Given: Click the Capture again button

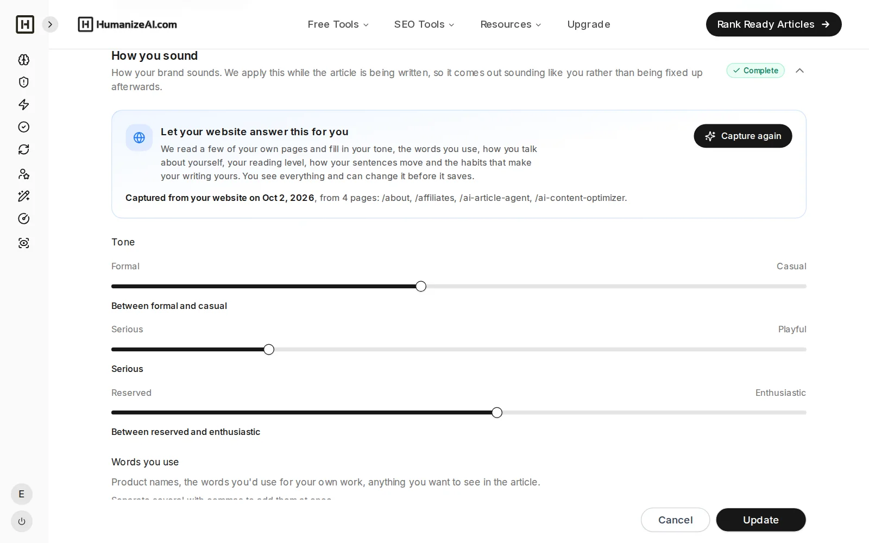Looking at the screenshot, I should 742,136.
